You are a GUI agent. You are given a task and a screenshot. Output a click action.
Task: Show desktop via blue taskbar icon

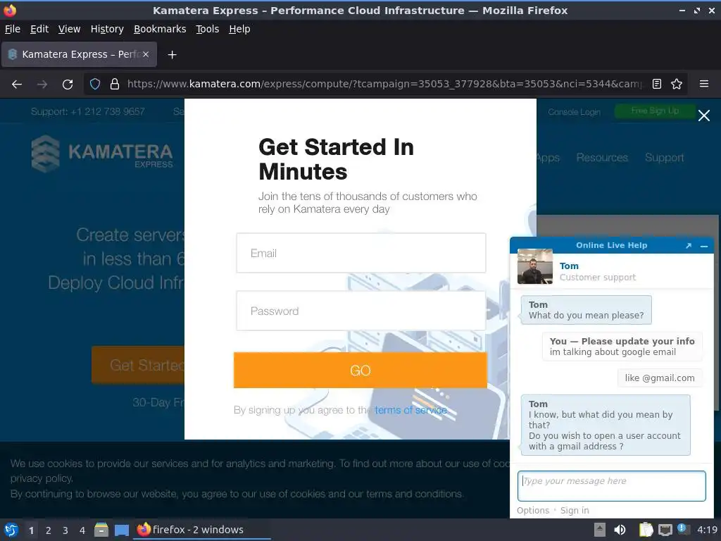click(x=121, y=530)
